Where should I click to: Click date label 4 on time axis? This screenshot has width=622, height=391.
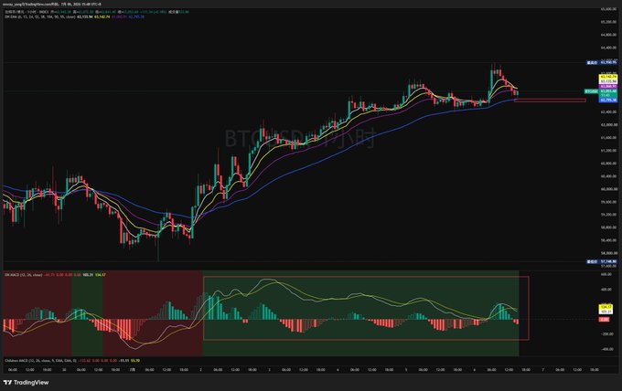(338, 370)
